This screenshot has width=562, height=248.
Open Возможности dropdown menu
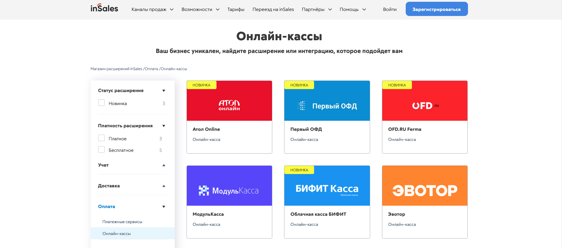[x=200, y=9]
